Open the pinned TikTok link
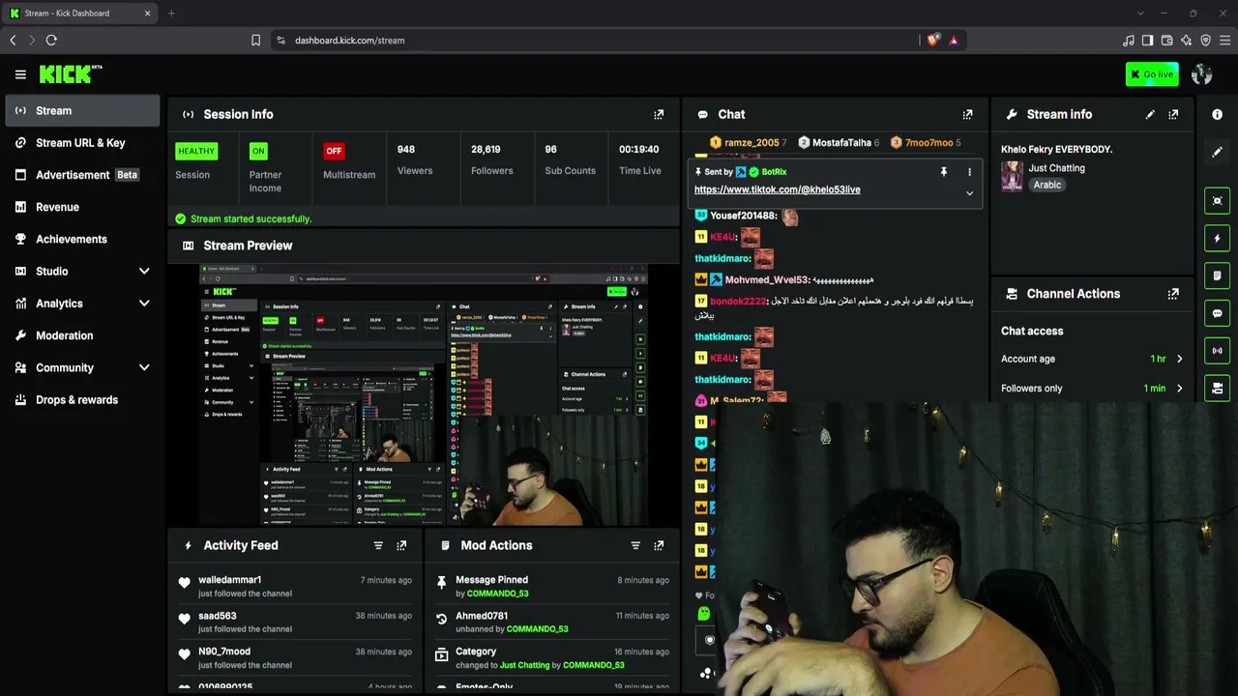Image resolution: width=1238 pixels, height=696 pixels. [777, 189]
